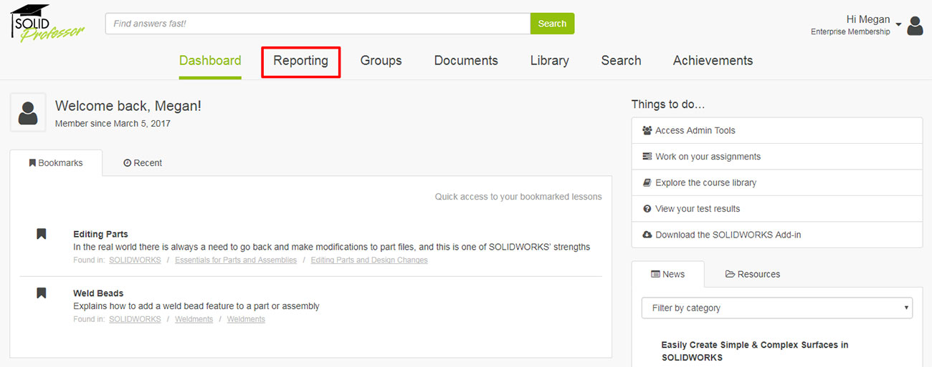The height and width of the screenshot is (367, 932).
Task: Open the Achievements tab
Action: coord(713,61)
